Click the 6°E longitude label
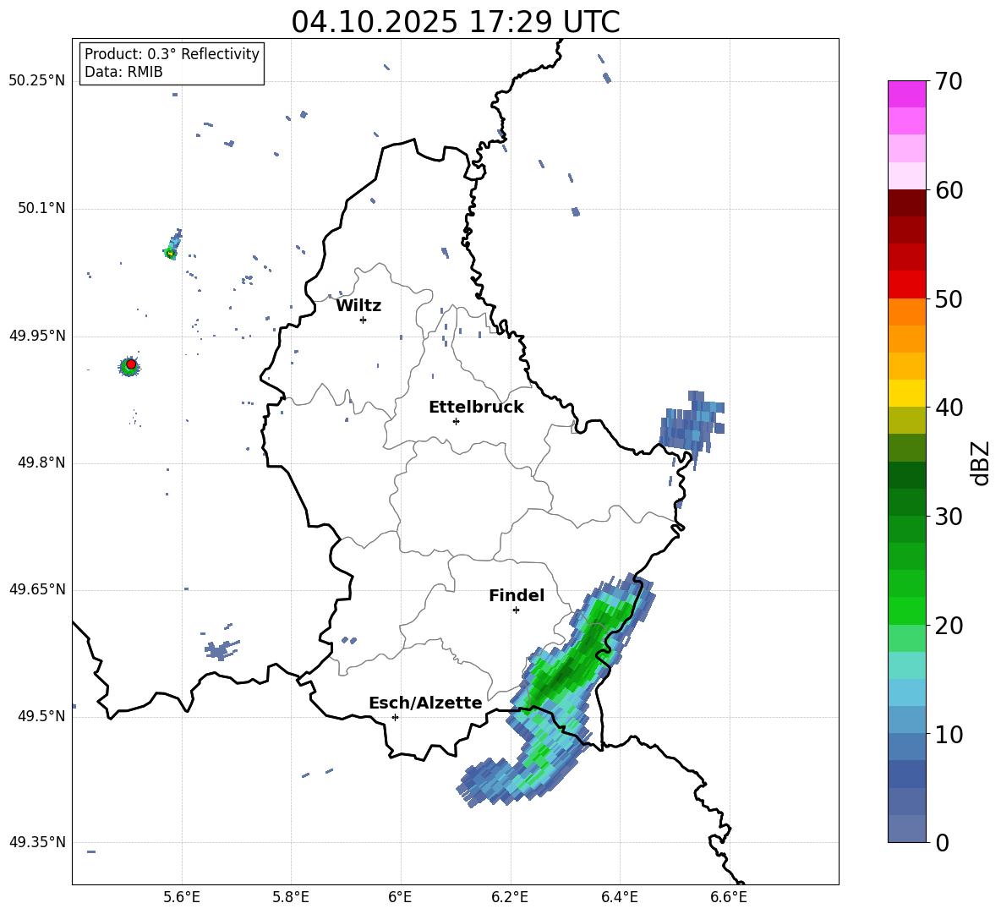 coord(400,897)
